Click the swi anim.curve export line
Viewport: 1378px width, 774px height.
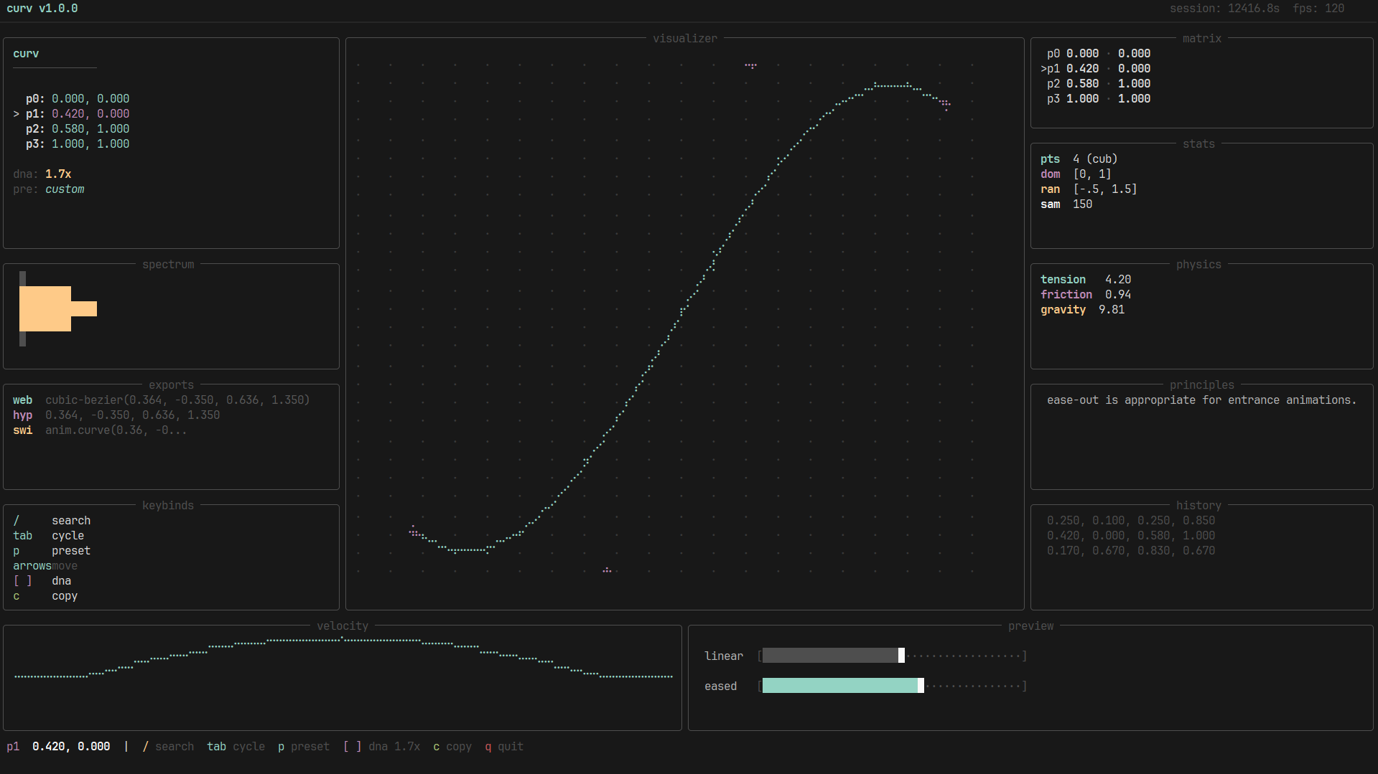[100, 430]
